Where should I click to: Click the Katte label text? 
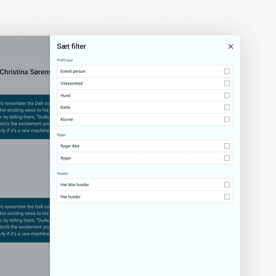[x=65, y=107]
